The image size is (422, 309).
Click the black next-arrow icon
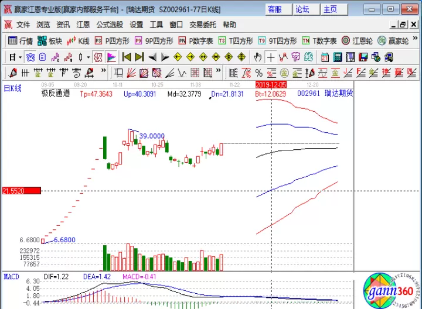click(165, 57)
